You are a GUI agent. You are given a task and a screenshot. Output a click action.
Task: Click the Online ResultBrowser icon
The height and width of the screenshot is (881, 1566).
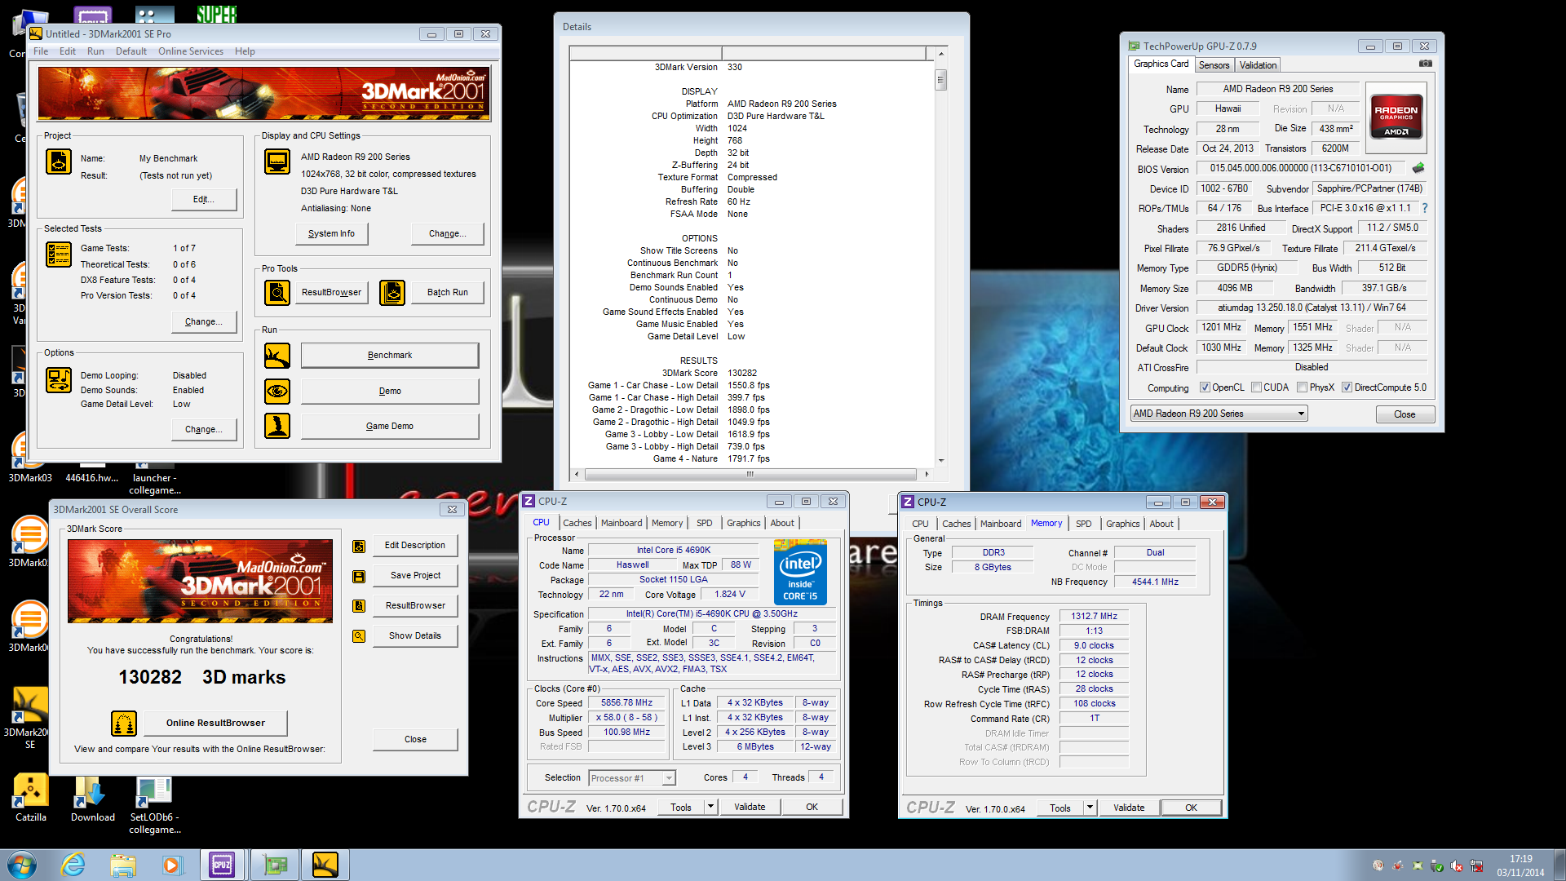click(x=124, y=723)
